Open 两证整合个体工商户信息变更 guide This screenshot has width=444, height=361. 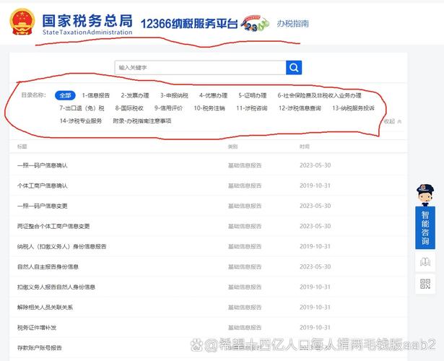53,226
